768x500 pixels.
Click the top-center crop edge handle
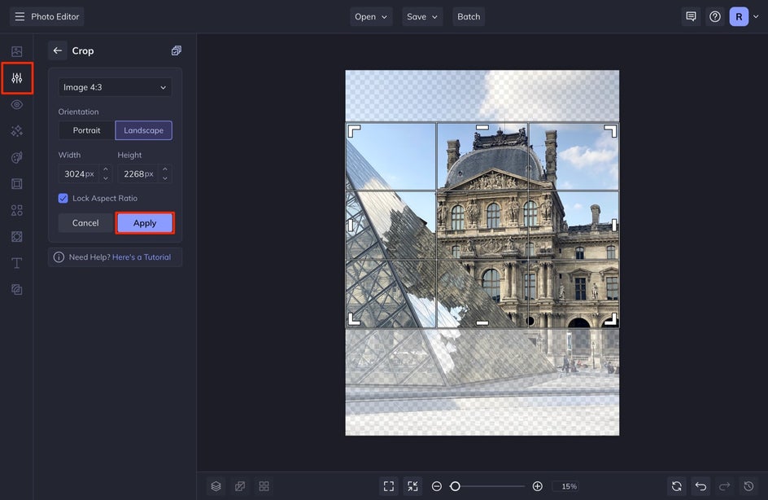tap(482, 128)
